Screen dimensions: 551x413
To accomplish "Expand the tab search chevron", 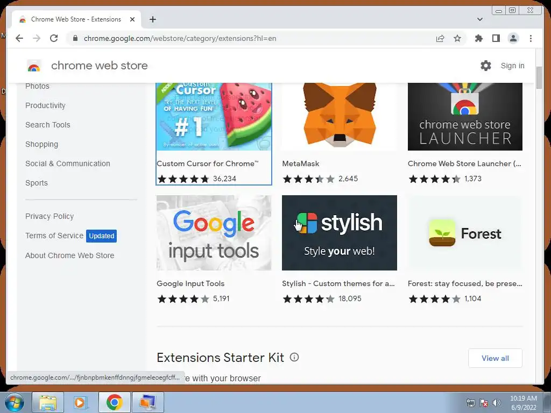I will click(479, 19).
